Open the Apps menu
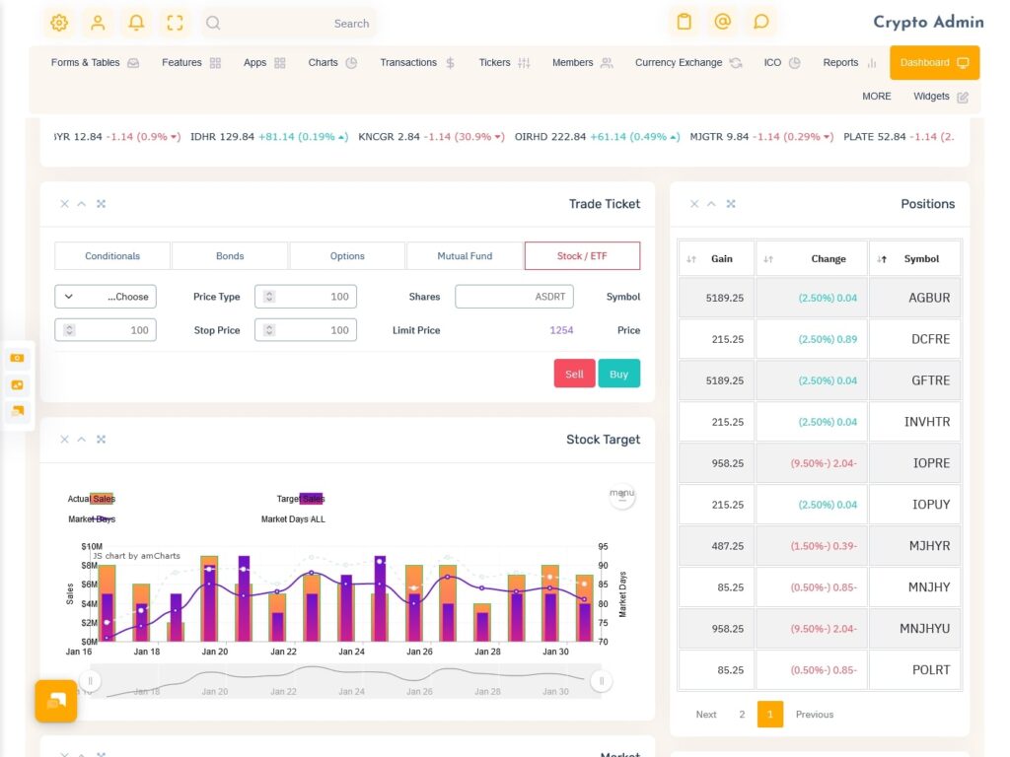 coord(264,62)
